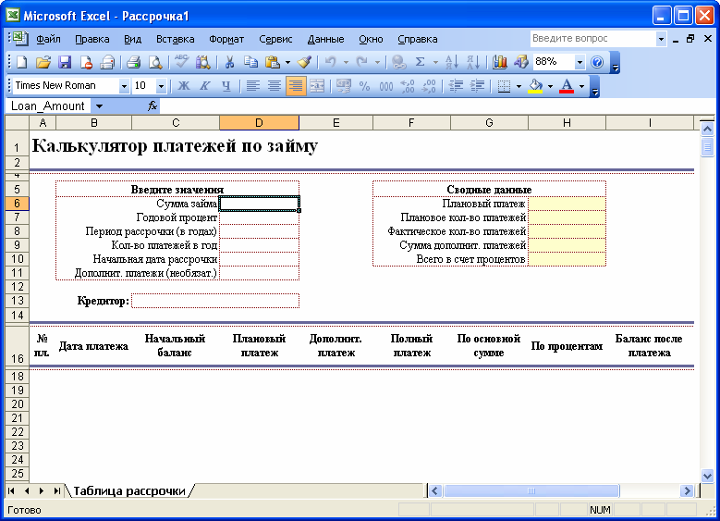Open the Файл menu

tap(48, 39)
